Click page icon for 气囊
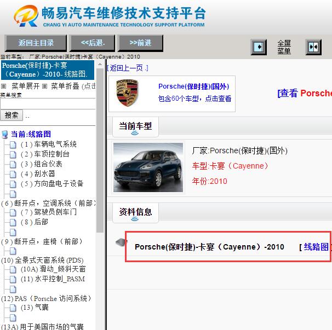This screenshot has width=332, height=330. (x=13, y=308)
